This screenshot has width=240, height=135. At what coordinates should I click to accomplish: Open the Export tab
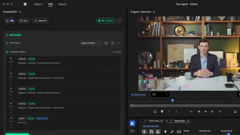tap(62, 4)
